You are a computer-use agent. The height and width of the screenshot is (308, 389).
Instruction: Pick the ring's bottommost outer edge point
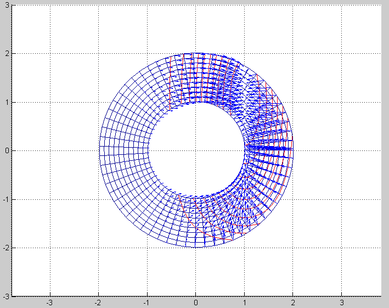click(x=196, y=247)
